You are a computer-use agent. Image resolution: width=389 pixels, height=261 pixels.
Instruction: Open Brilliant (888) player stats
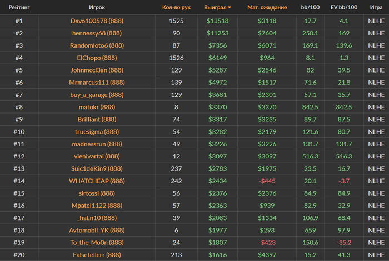[x=97, y=120]
